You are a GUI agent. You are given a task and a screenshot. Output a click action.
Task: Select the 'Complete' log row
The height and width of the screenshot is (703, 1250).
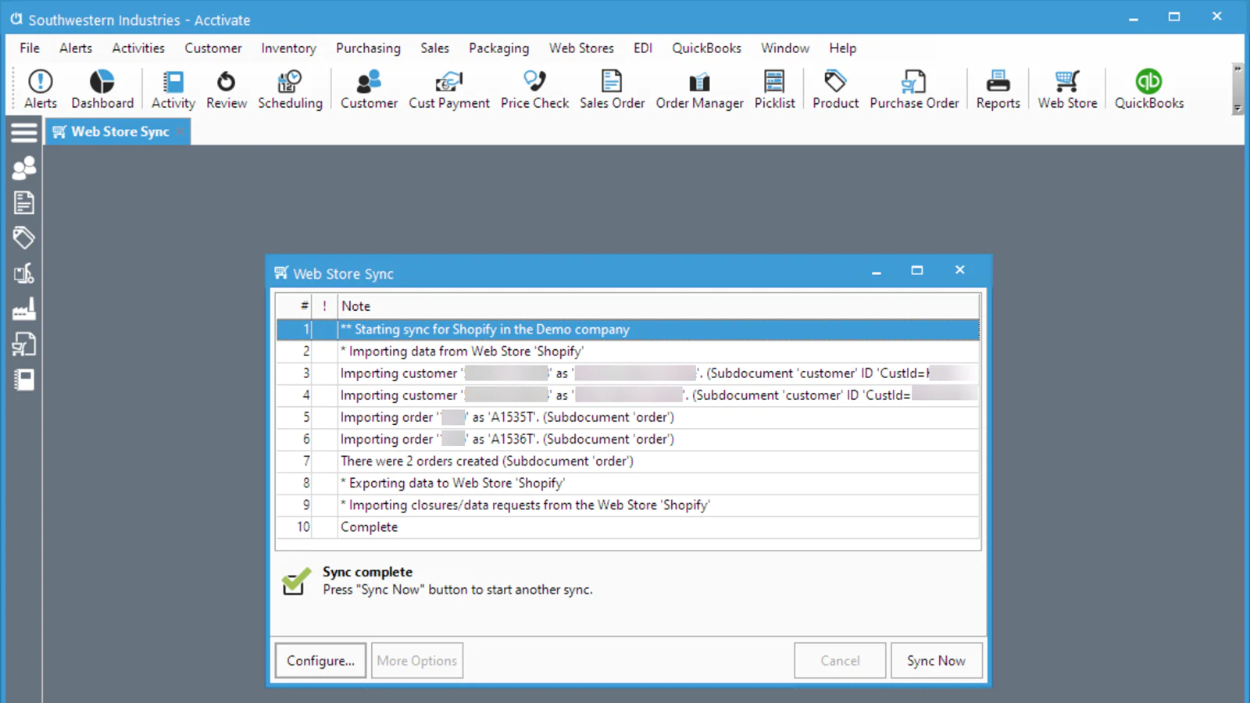(x=628, y=526)
